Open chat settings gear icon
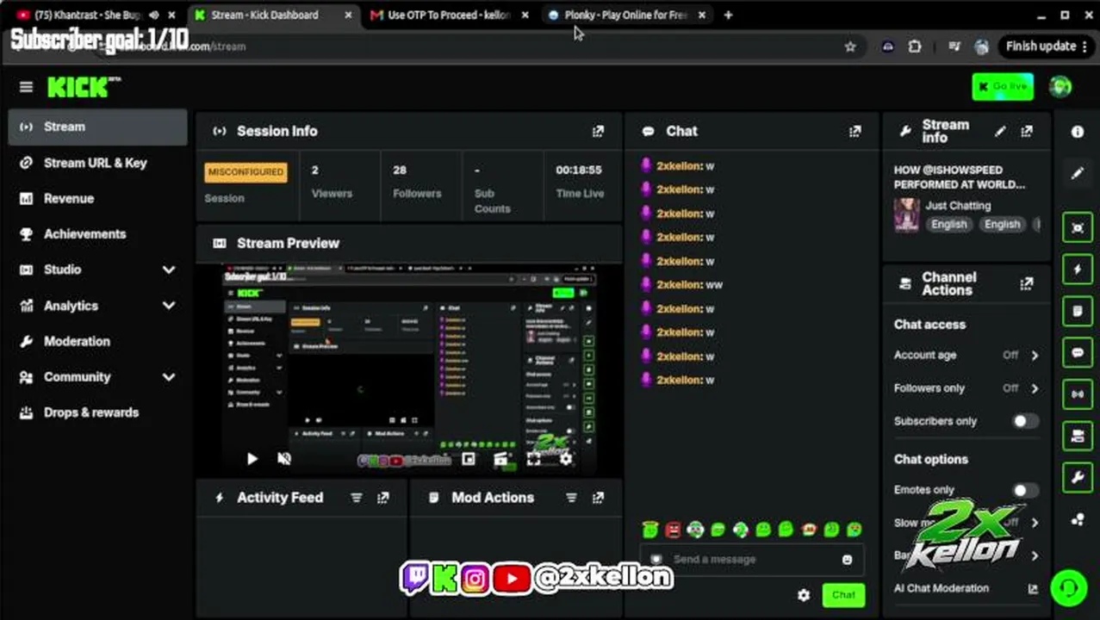Image resolution: width=1100 pixels, height=620 pixels. [804, 595]
